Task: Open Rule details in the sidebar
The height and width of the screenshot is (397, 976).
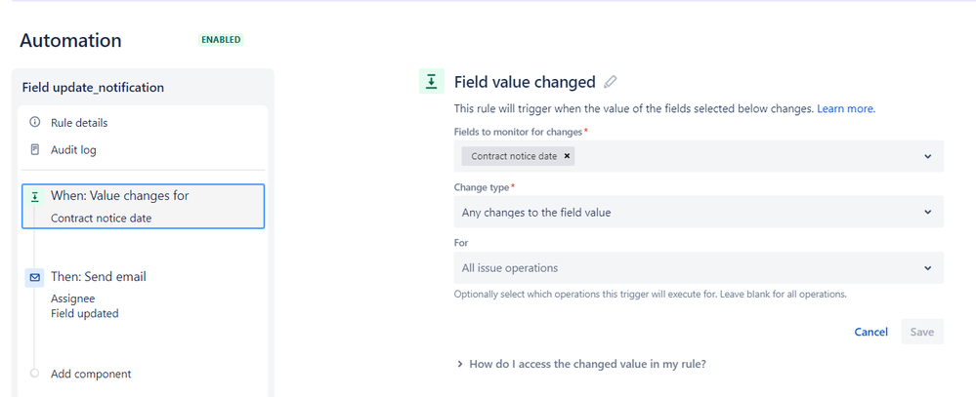Action: pyautogui.click(x=79, y=123)
